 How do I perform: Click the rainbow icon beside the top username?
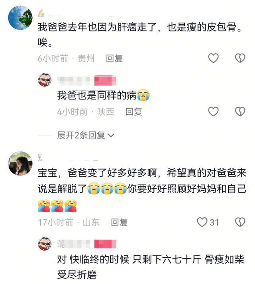pyautogui.click(x=41, y=13)
